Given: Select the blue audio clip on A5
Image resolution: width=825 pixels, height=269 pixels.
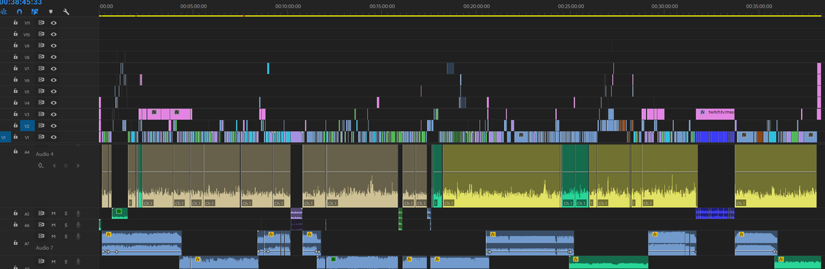Looking at the screenshot, I should 715,213.
